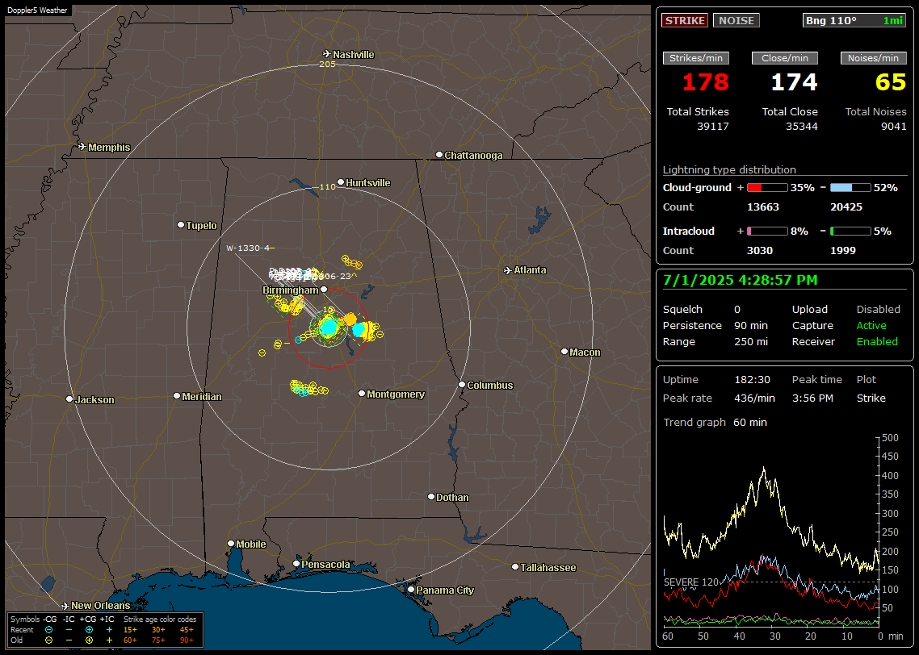Click the Persistence 90 min value

click(x=751, y=326)
